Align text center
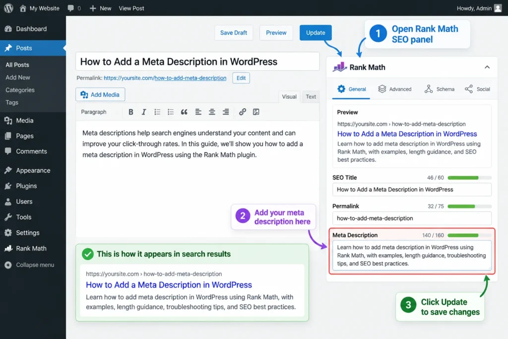Image resolution: width=508 pixels, height=339 pixels. [212, 112]
